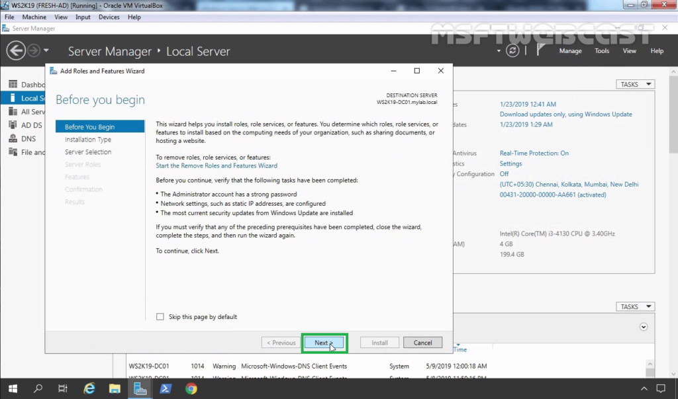Screen dimensions: 678x399
Task: Launch PowerShell from the taskbar
Action: [x=165, y=388]
